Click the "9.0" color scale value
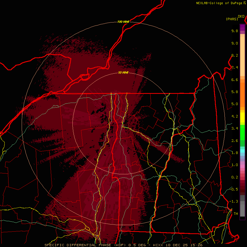The image size is (247, 247). point(235,43)
